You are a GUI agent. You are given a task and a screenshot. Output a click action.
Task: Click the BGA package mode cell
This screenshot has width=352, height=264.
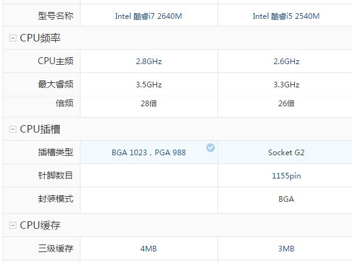286,199
